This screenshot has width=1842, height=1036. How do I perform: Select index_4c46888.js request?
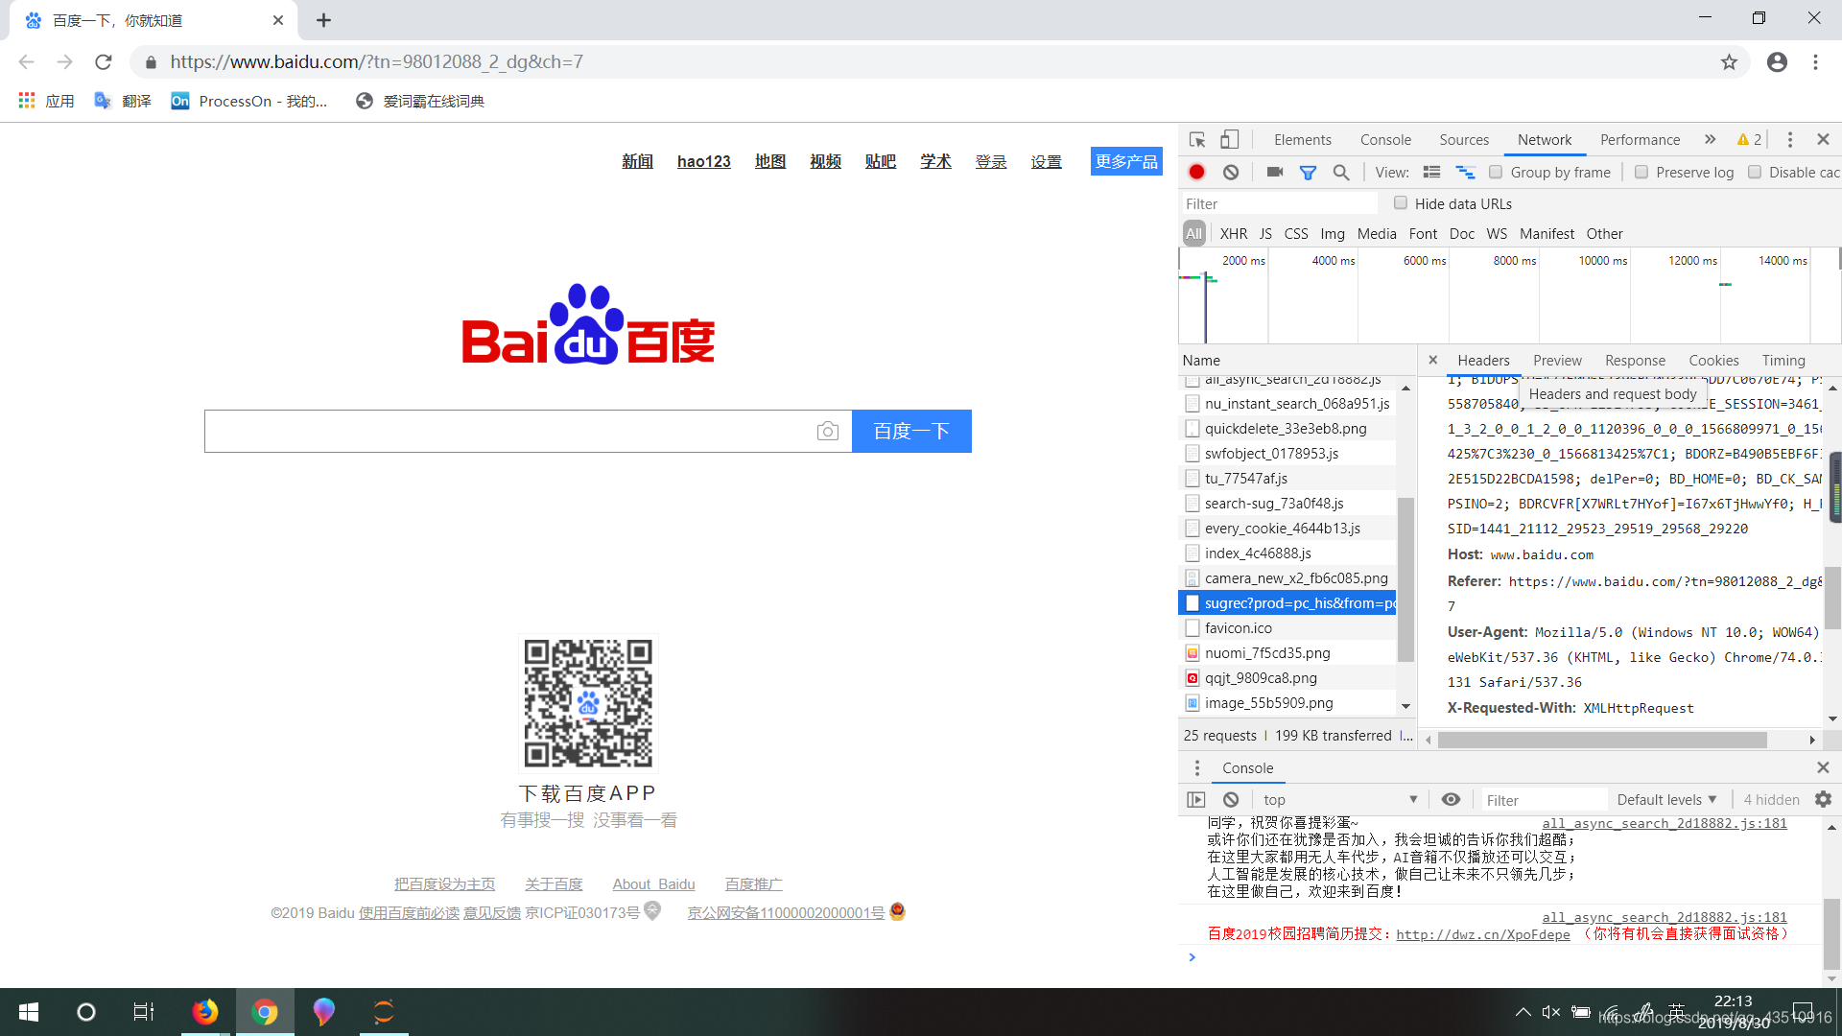(1287, 553)
